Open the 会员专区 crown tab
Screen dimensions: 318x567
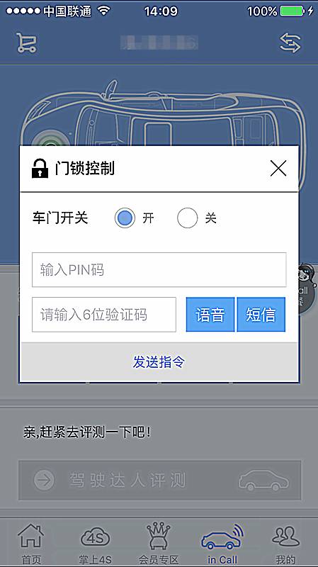pyautogui.click(x=159, y=544)
